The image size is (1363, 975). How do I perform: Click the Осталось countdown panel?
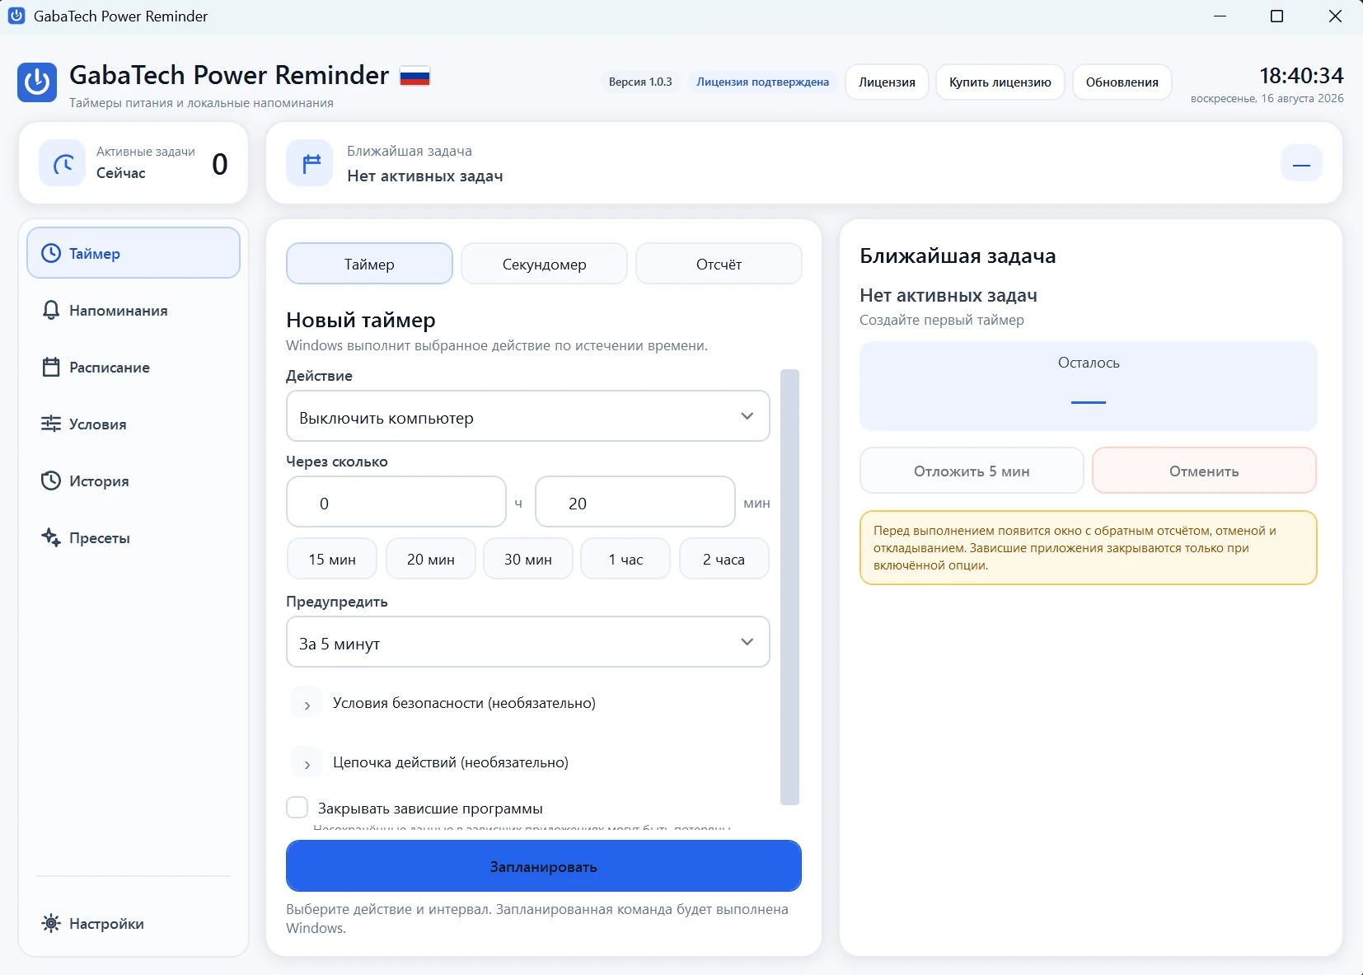click(1089, 386)
